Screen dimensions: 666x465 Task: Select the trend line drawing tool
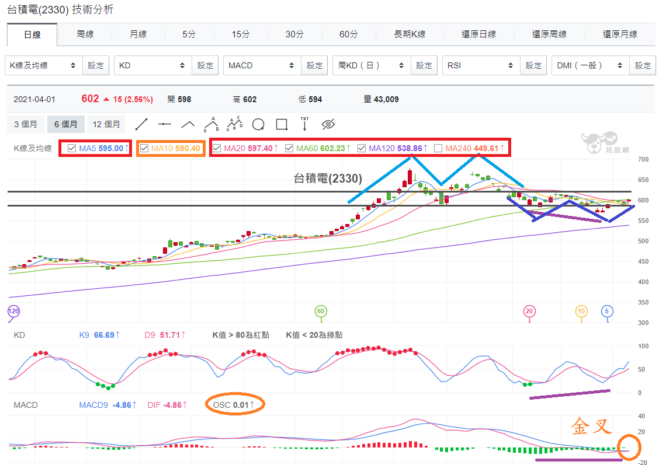(141, 124)
